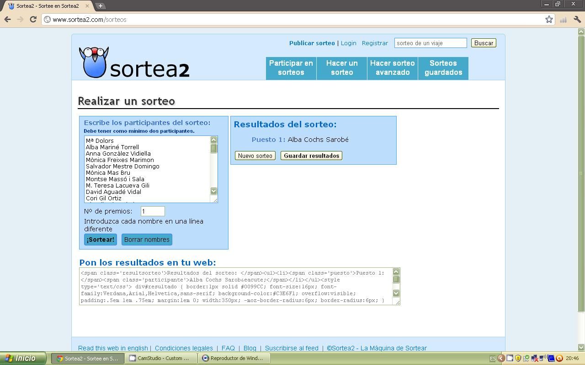
Task: Open the Sorteos guardados tab
Action: pos(443,68)
